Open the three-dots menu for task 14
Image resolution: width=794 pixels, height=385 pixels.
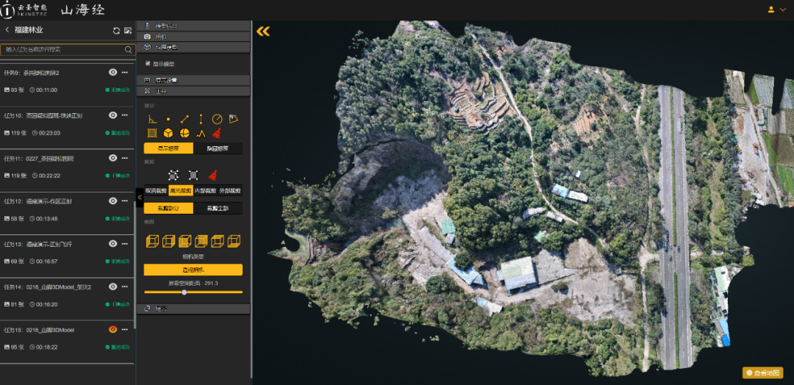tap(125, 287)
